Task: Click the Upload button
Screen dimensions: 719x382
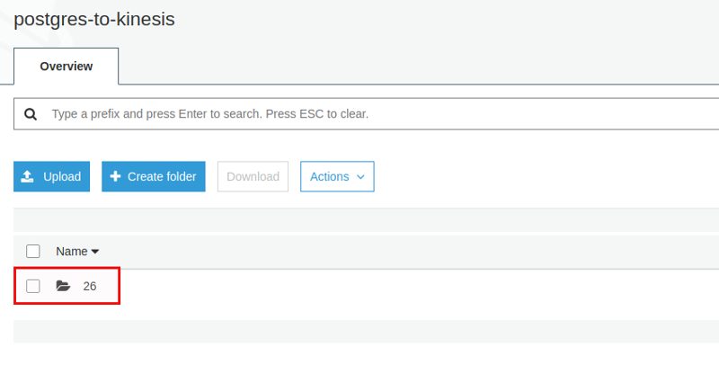Action: click(52, 176)
